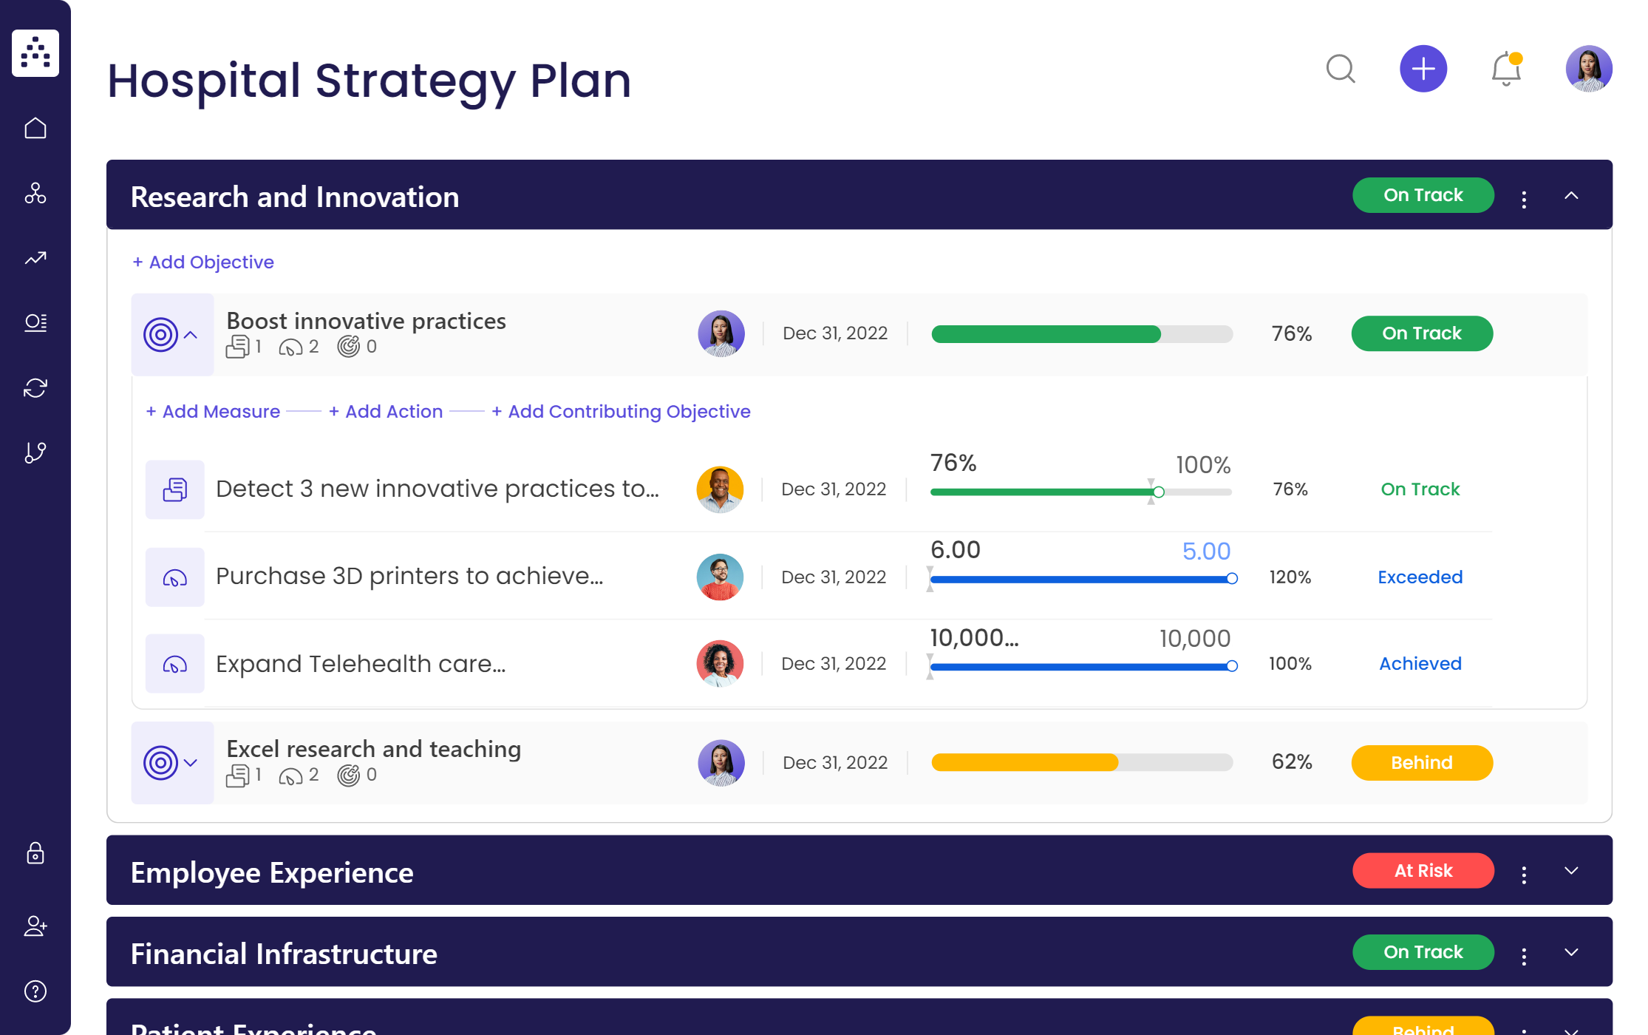Image resolution: width=1648 pixels, height=1035 pixels.
Task: Click the help question-mark icon
Action: click(35, 991)
